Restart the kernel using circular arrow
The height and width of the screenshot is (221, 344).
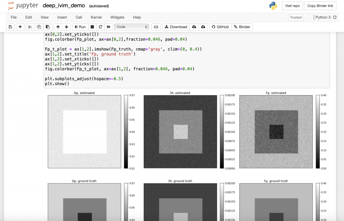100,27
